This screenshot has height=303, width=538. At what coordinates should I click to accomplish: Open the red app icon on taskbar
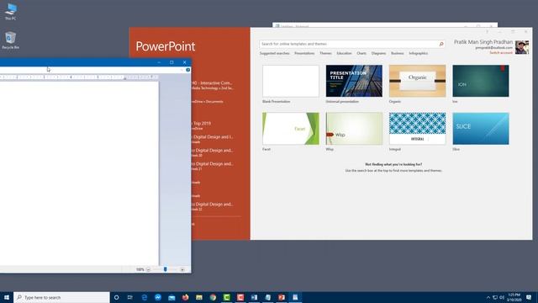click(x=240, y=297)
